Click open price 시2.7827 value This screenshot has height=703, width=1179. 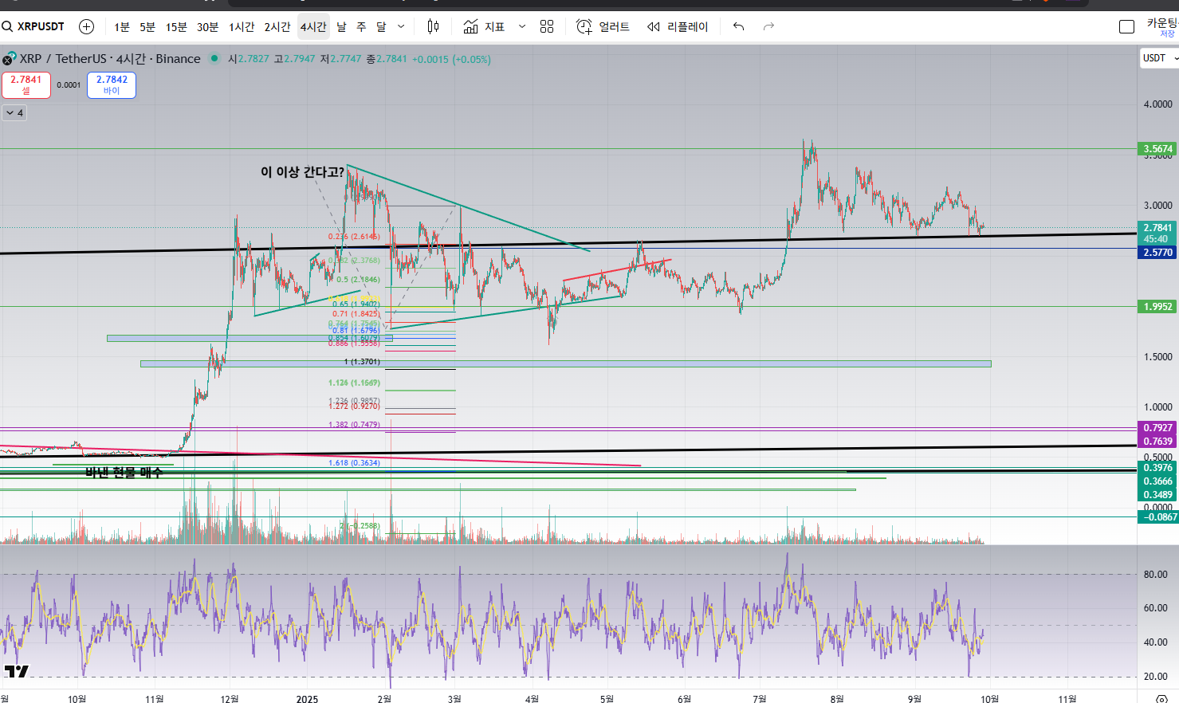pyautogui.click(x=249, y=59)
